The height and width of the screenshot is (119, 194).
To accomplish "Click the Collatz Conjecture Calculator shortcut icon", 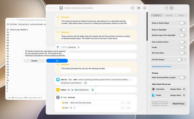I will click(x=61, y=8).
